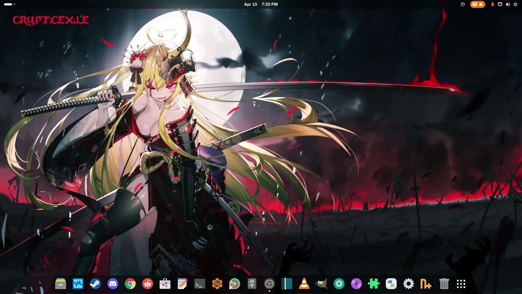The image size is (522, 294).
Task: Open the power menu icon
Action: click(515, 4)
